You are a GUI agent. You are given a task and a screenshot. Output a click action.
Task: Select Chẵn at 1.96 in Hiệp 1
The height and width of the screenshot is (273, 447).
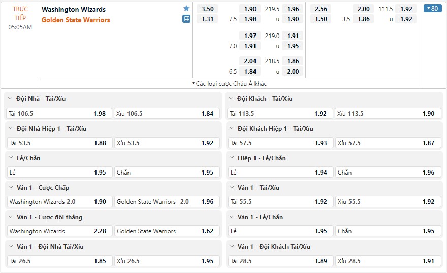coord(388,172)
